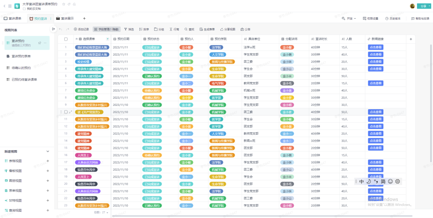Tick the checkbox on row 10
Viewport: 433px width, 218px height.
(66, 112)
